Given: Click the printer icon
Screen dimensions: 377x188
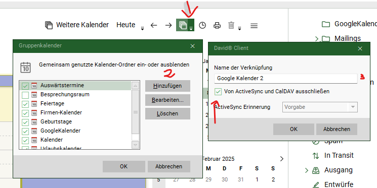Looking at the screenshot, I should (x=217, y=25).
